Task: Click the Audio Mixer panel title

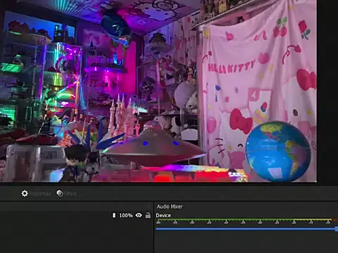Action: pyautogui.click(x=170, y=207)
